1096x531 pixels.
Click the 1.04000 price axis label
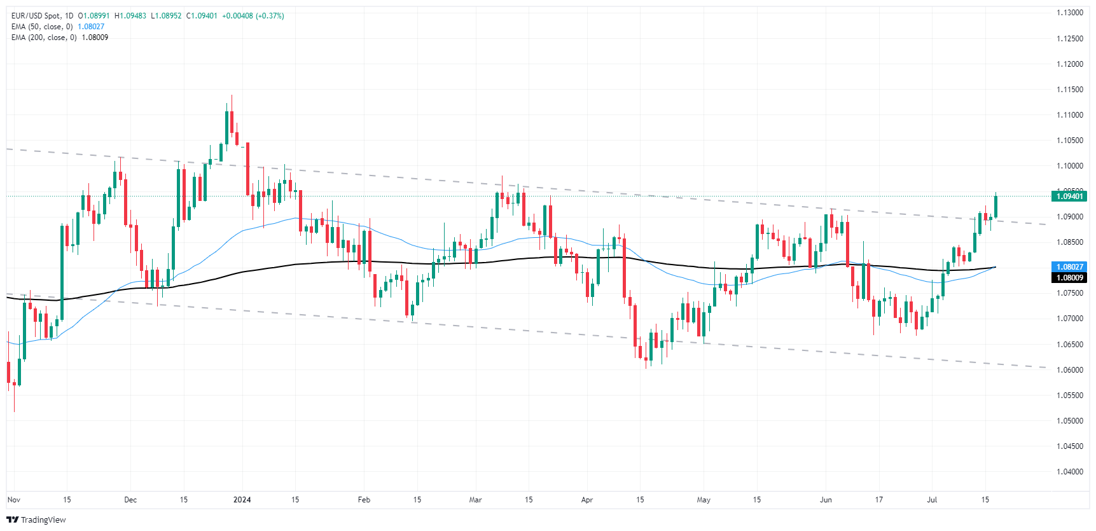point(1069,472)
